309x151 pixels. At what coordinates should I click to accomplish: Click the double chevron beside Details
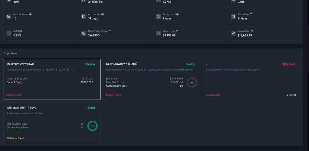295,95
